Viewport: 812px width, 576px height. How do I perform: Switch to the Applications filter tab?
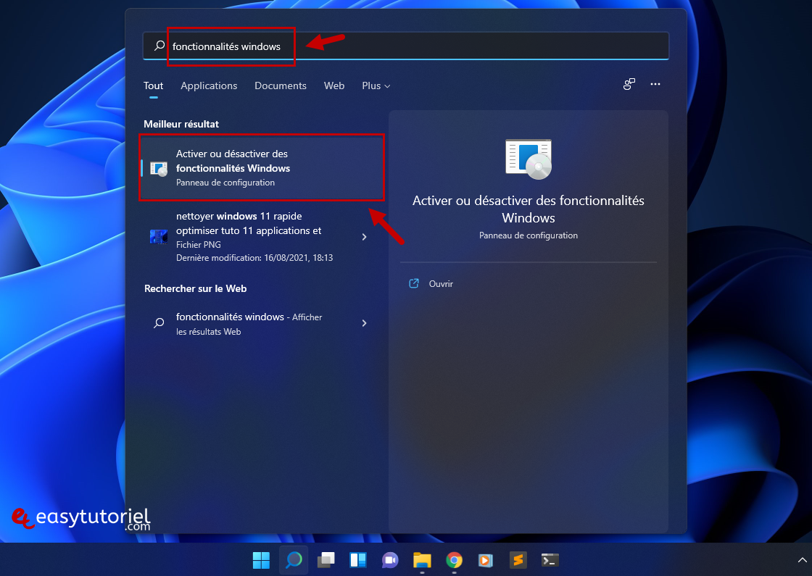(x=209, y=85)
